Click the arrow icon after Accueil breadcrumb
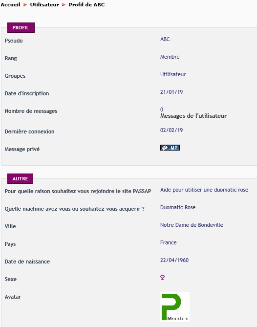257x327 pixels. click(25, 5)
